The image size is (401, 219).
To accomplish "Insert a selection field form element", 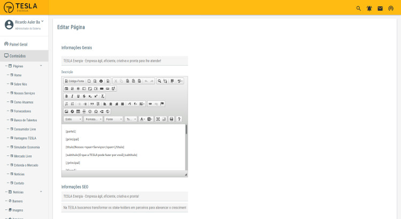I will [x=96, y=89].
